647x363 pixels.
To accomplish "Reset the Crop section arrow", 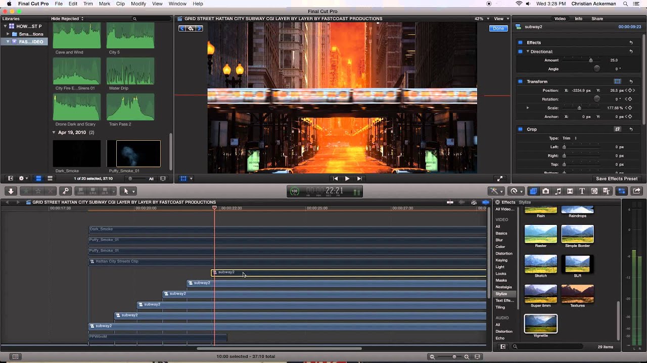I will click(x=631, y=130).
